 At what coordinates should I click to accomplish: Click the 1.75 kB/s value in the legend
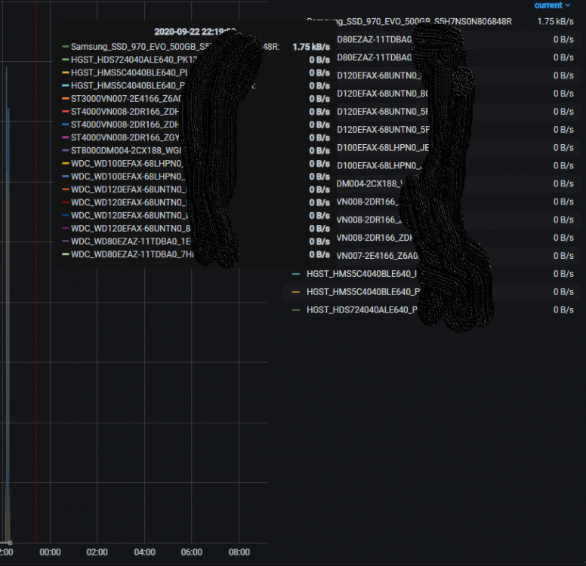point(555,22)
